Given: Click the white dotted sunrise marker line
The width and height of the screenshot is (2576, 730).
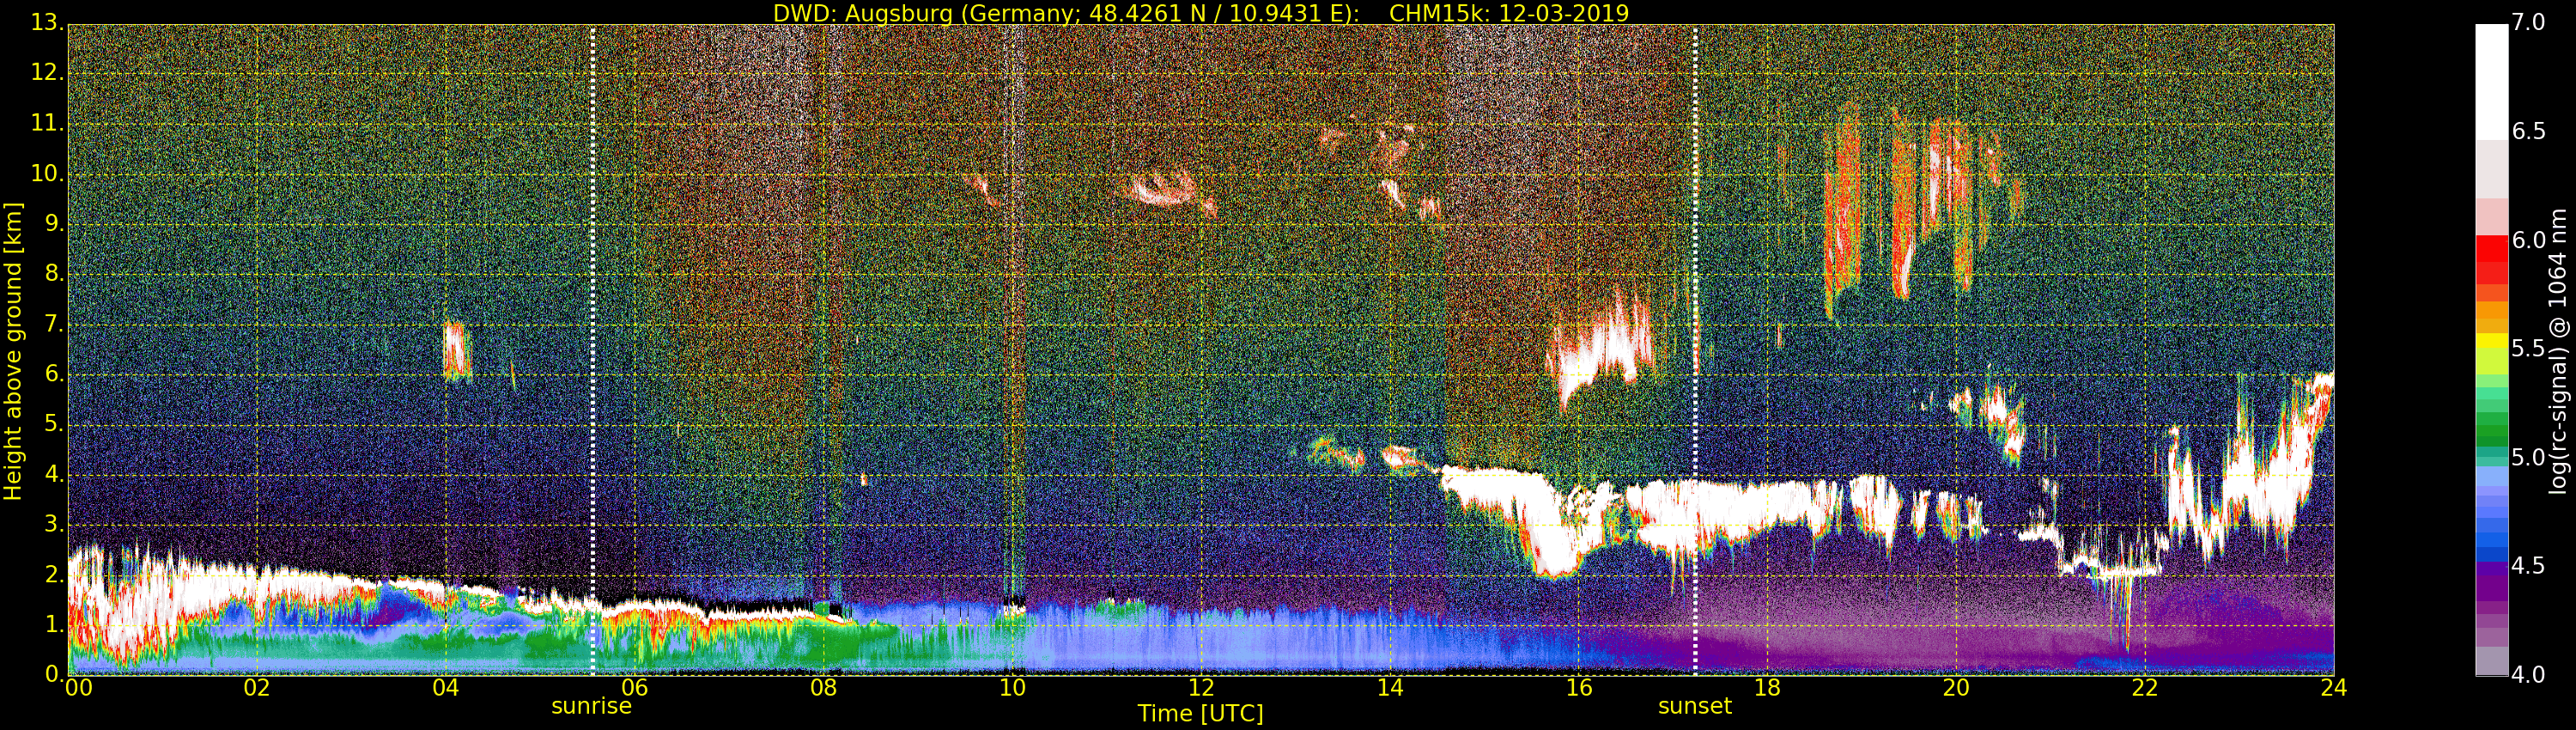Looking at the screenshot, I should 592,350.
